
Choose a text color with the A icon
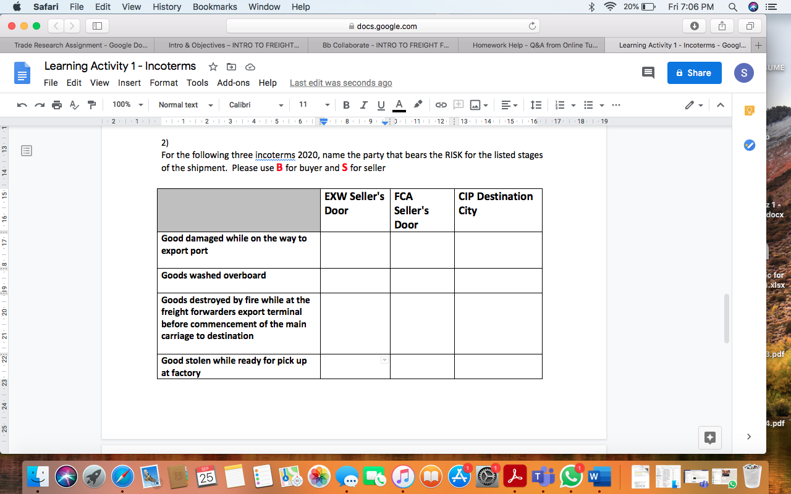click(x=399, y=105)
